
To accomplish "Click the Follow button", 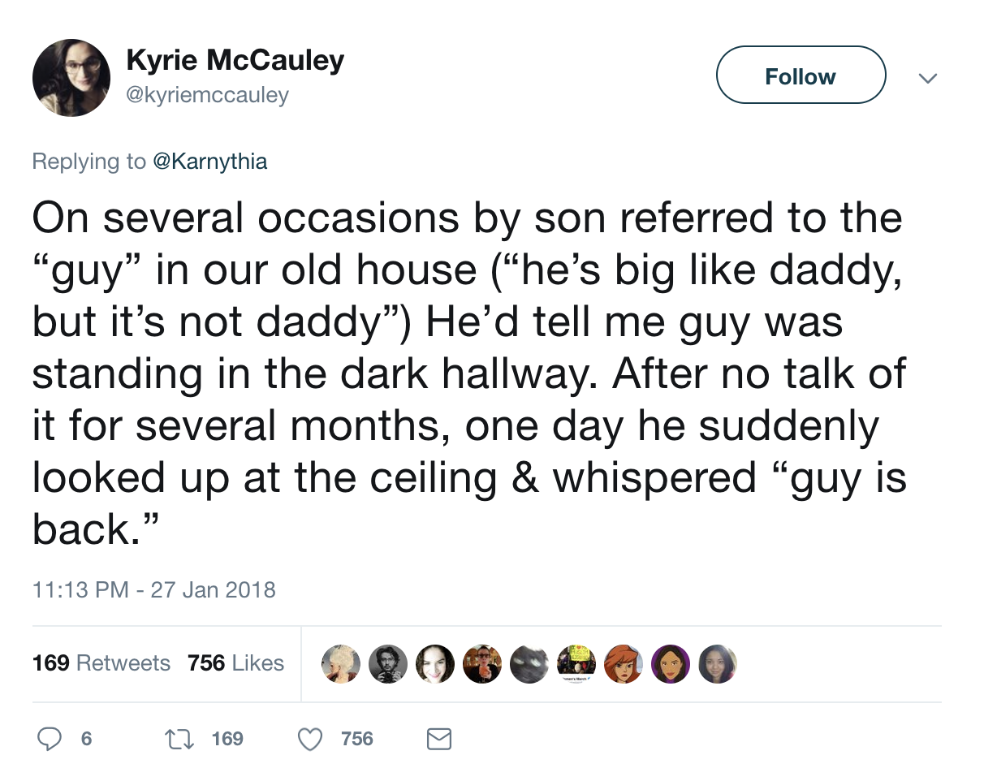I will [800, 76].
